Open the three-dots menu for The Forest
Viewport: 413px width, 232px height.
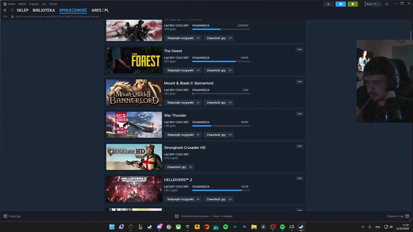(299, 49)
